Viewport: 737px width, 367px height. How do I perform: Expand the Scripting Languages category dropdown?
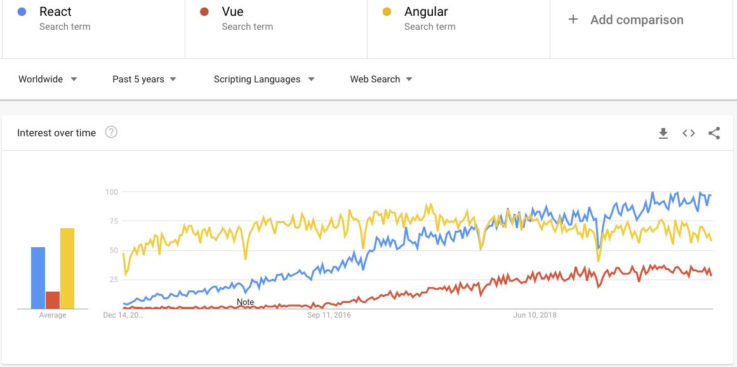click(264, 79)
